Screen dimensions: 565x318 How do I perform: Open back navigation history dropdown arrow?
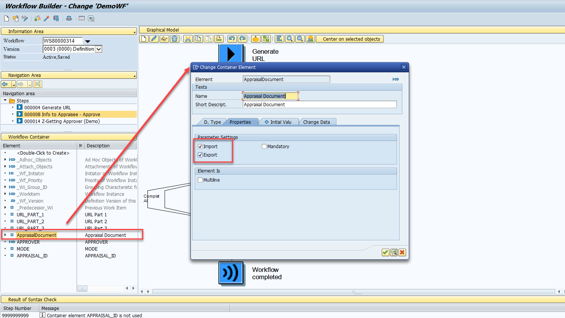(x=14, y=84)
